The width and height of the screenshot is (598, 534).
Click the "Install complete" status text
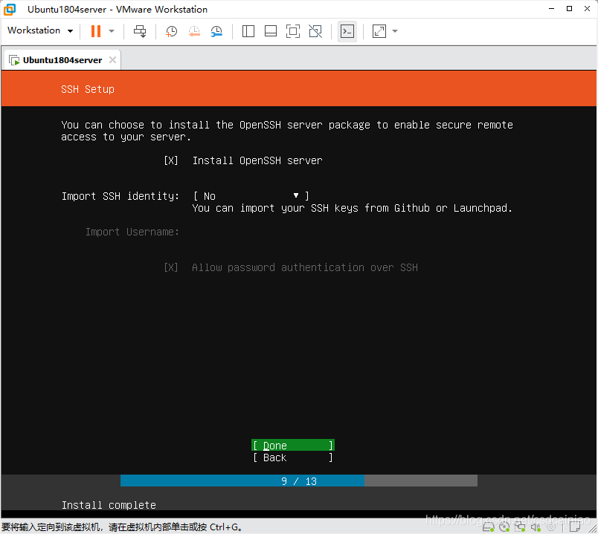(109, 505)
